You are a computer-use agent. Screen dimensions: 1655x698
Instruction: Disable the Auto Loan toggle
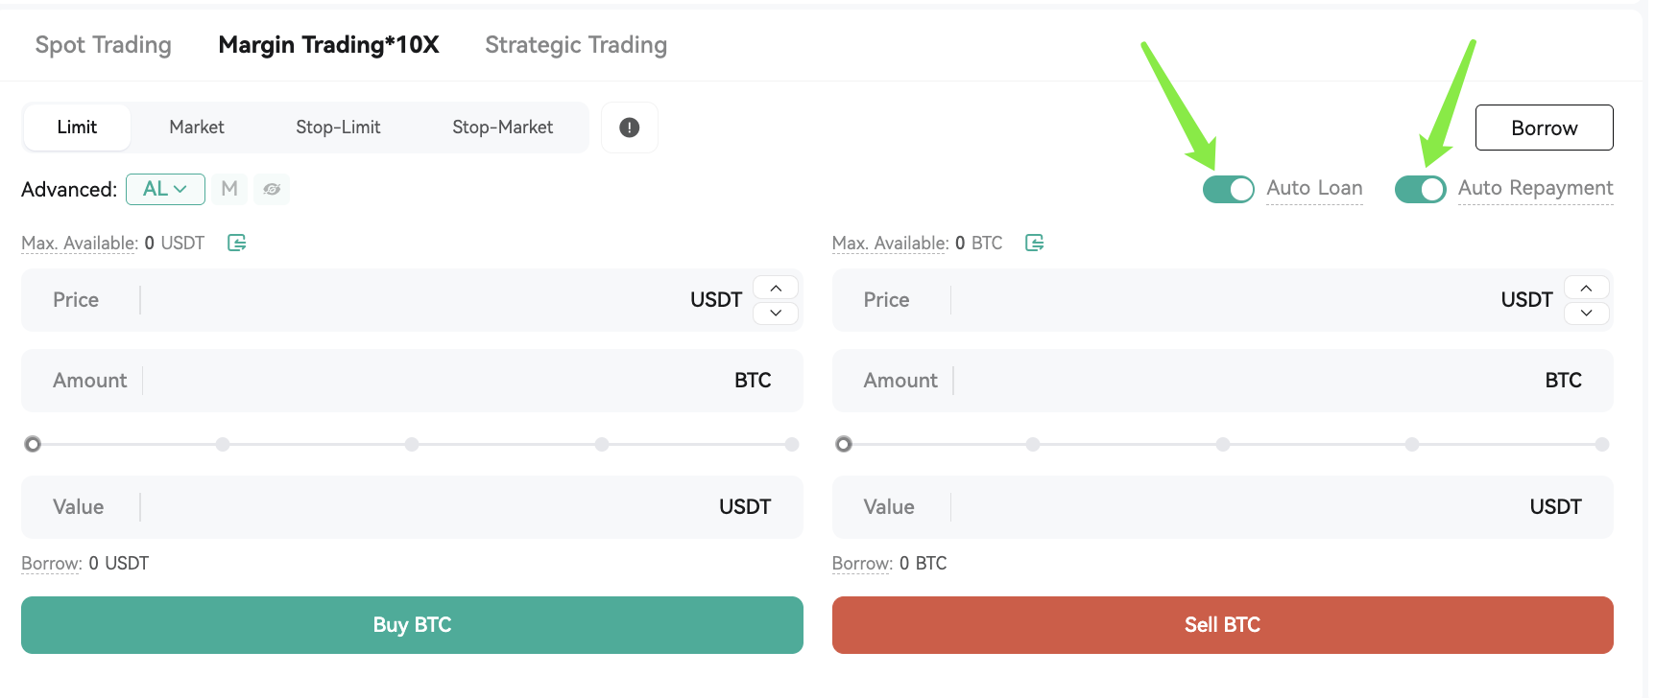pyautogui.click(x=1228, y=189)
